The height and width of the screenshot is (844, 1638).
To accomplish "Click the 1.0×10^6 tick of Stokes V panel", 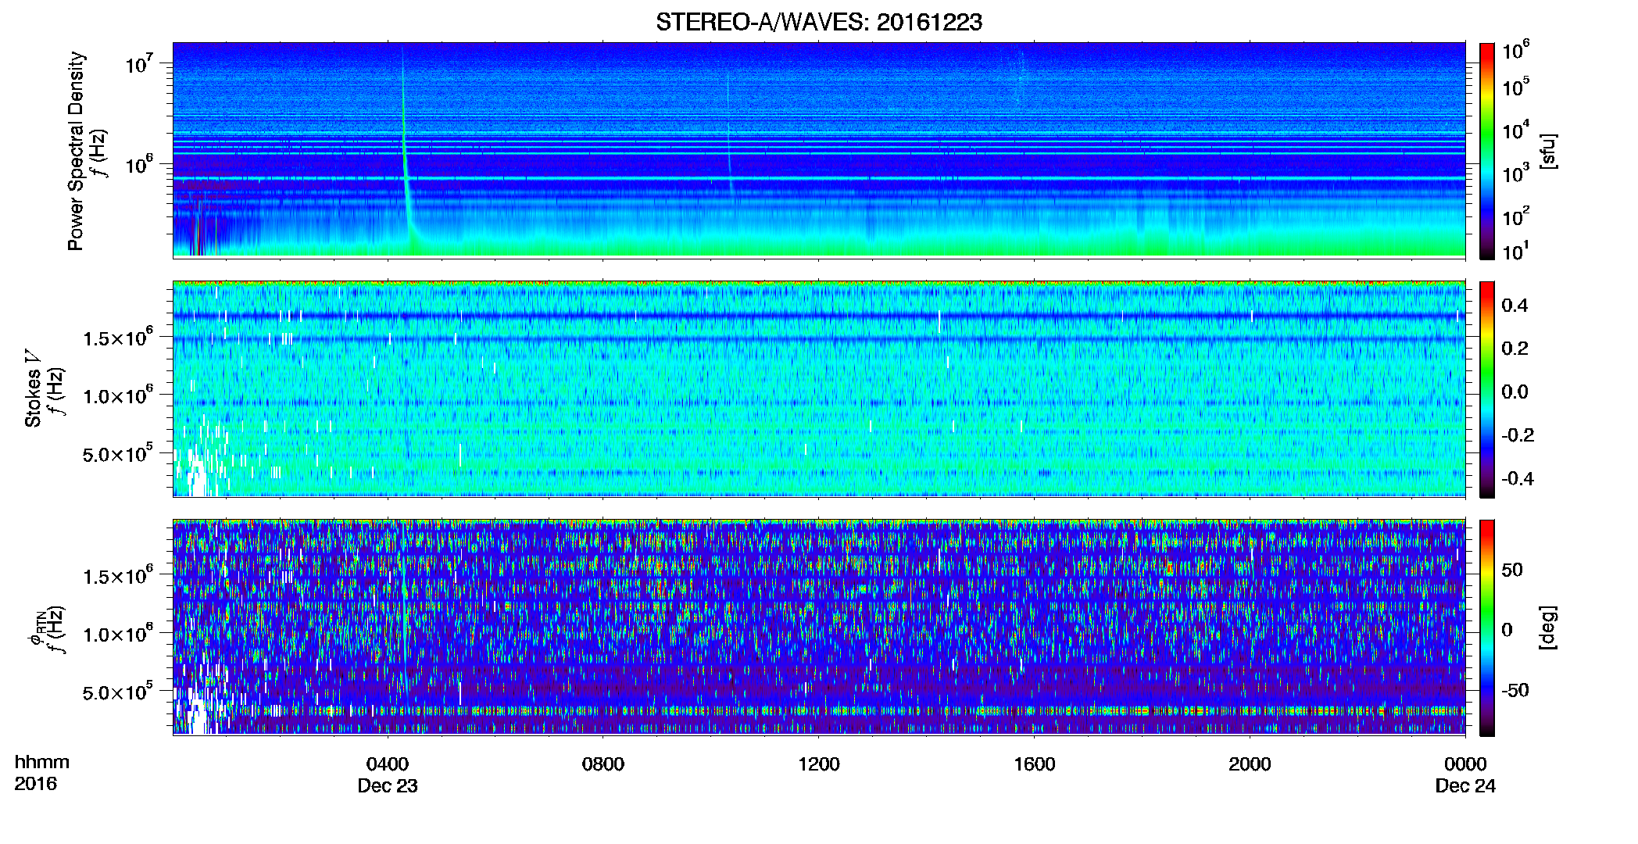I will (118, 395).
